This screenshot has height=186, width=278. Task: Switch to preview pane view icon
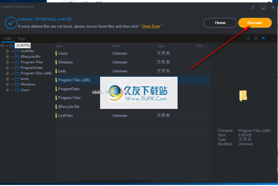(263, 38)
